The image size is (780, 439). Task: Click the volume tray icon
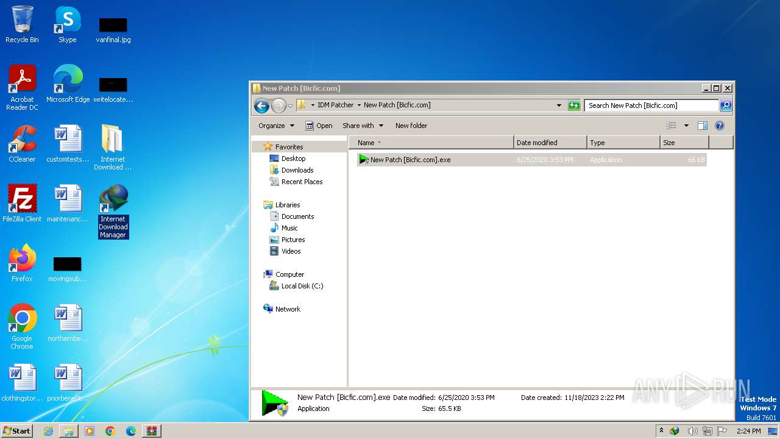(693, 431)
